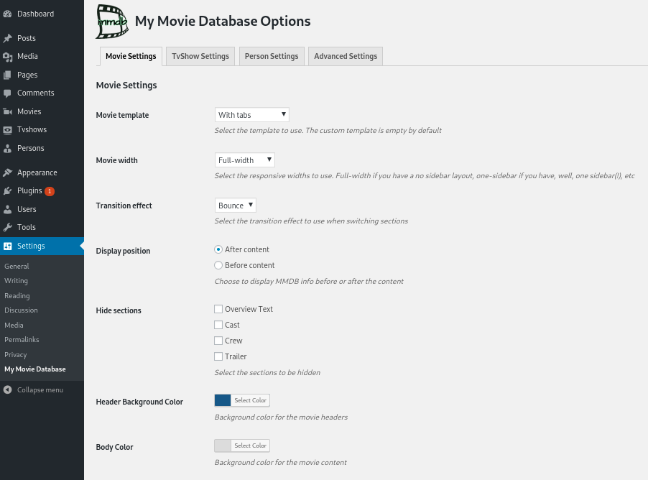Switch to the Person Settings tab
The height and width of the screenshot is (480, 648).
[x=272, y=56]
